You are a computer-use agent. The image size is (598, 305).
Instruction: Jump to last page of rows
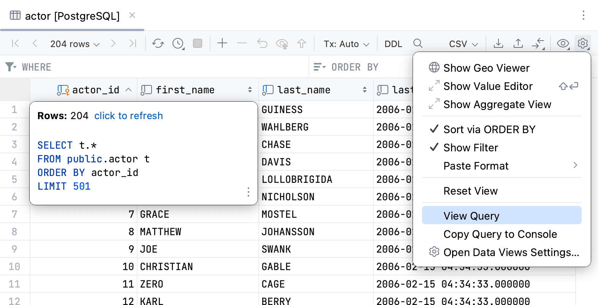pos(133,44)
